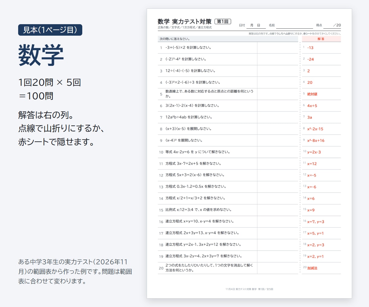Click question 19: 連立方程式 3x-2y=4, 2x+3y=7
This screenshot has height=307, width=369.
(x=204, y=256)
